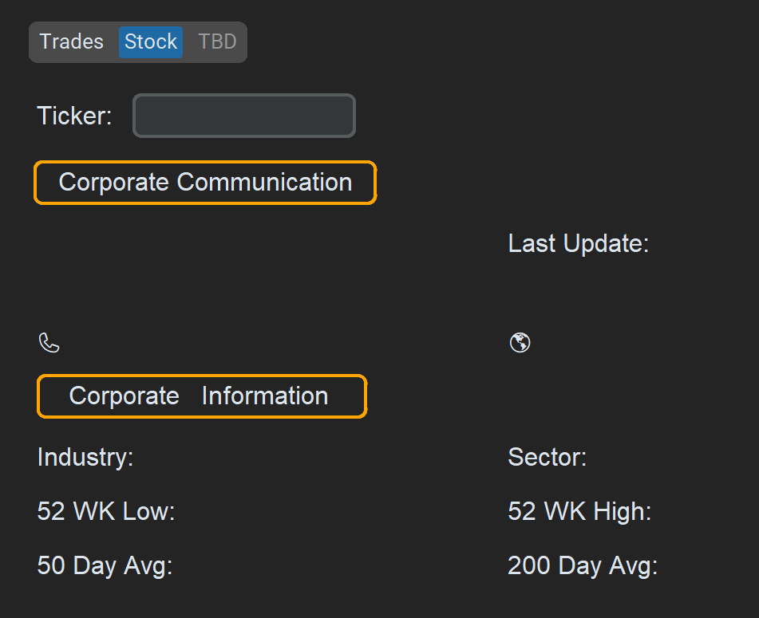
Task: Click the Corporate Communication section header
Action: [205, 183]
